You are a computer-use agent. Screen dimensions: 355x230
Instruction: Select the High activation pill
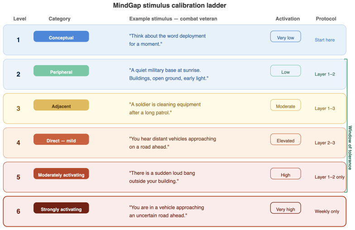point(285,174)
